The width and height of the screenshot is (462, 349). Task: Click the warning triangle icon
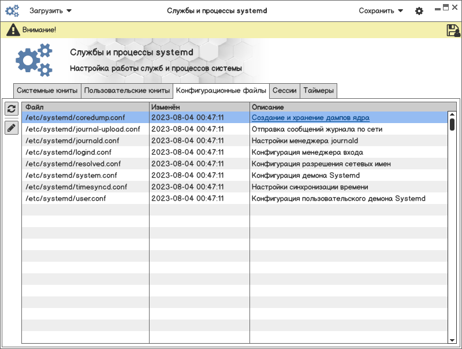(13, 30)
